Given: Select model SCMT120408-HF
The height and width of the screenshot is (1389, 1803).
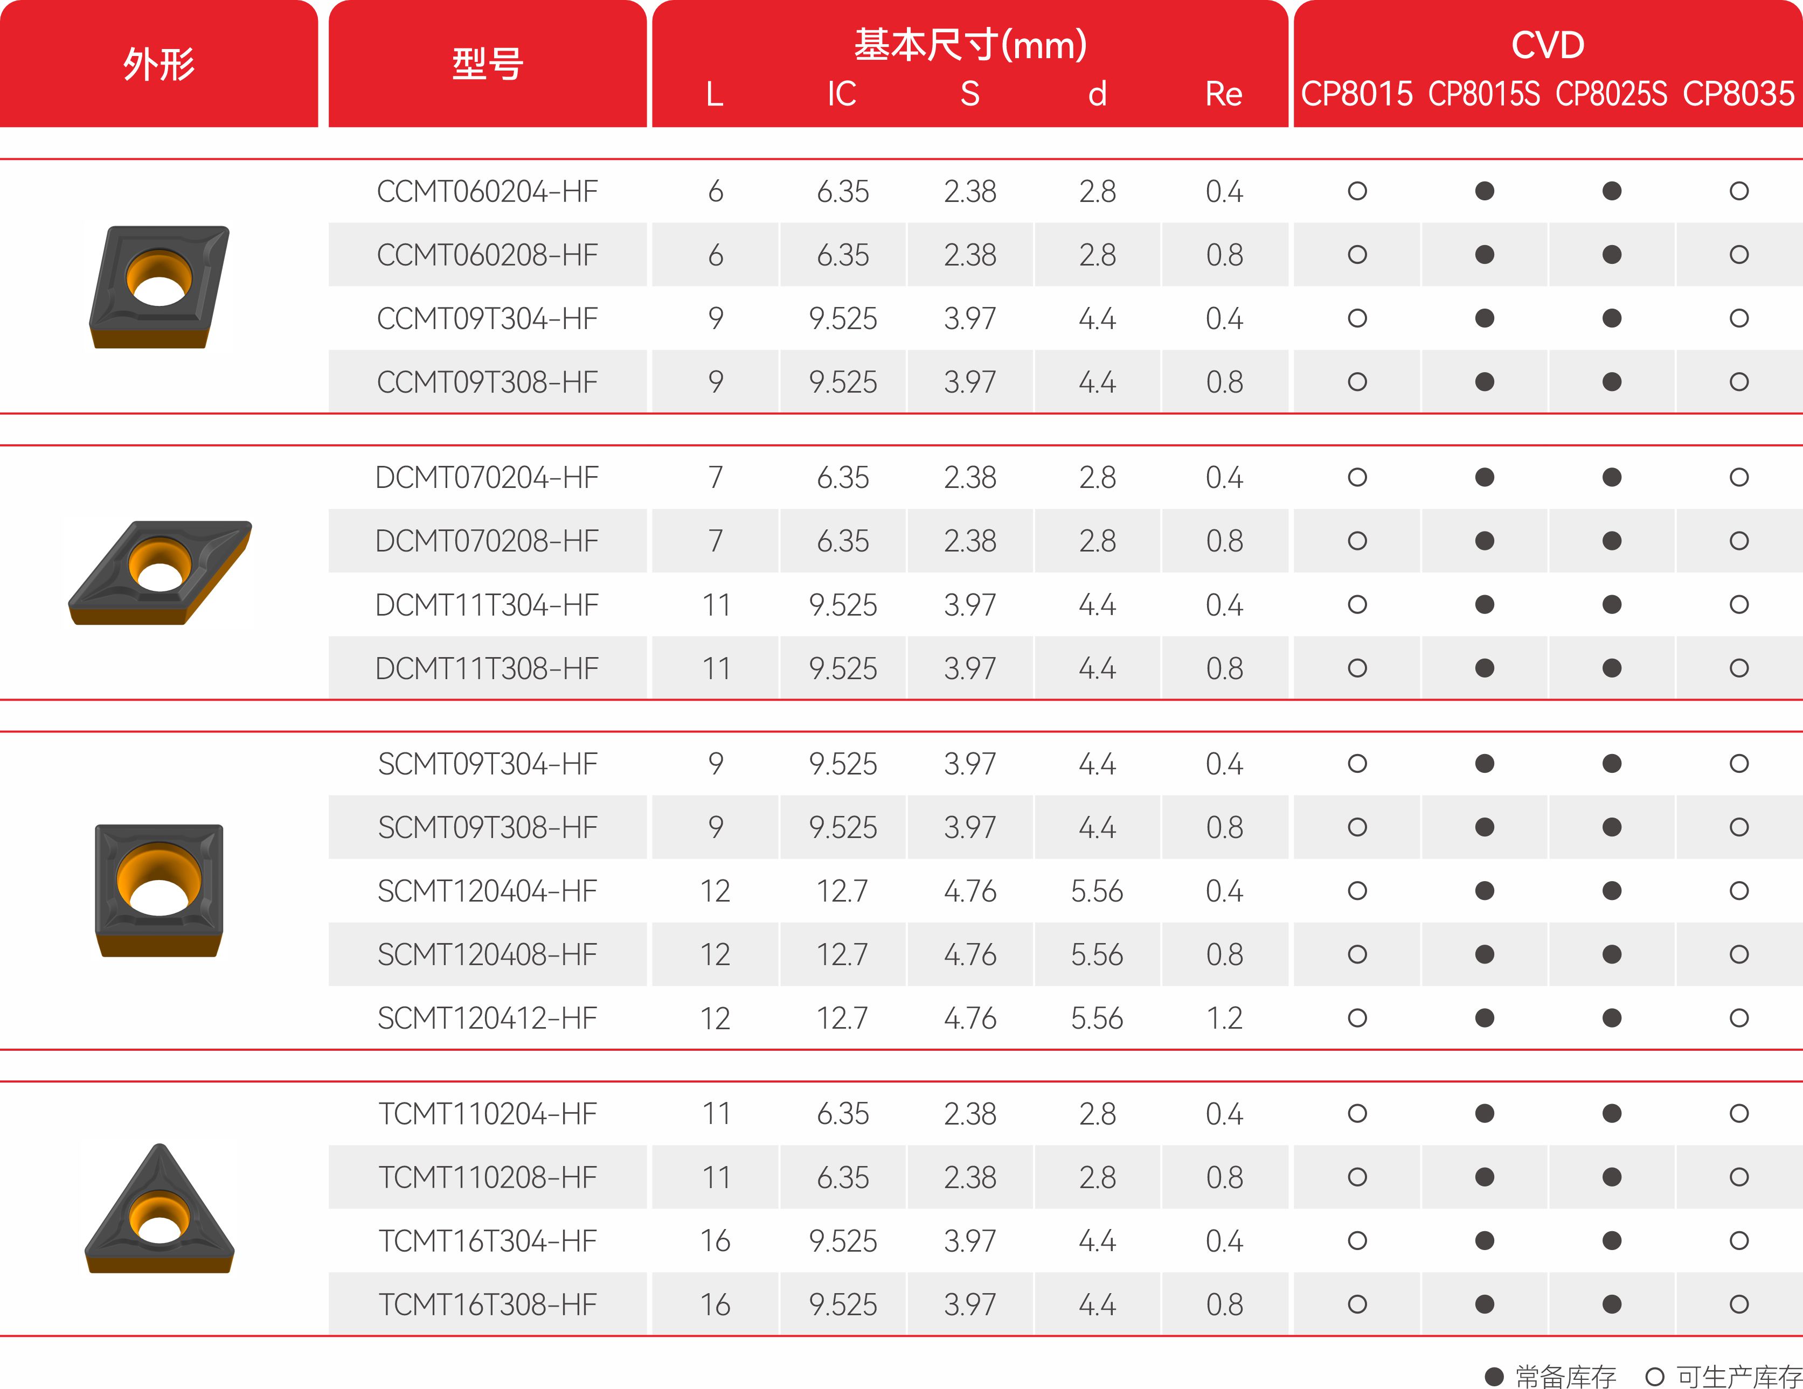Looking at the screenshot, I should click(x=487, y=954).
